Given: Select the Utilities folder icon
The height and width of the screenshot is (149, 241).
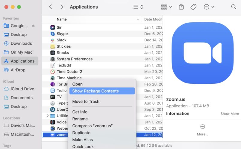Looking at the screenshot, I should tap(53, 116).
